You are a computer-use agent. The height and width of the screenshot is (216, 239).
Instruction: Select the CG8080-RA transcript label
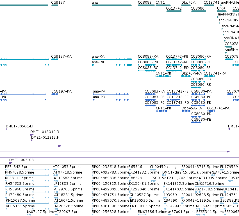[201, 57]
